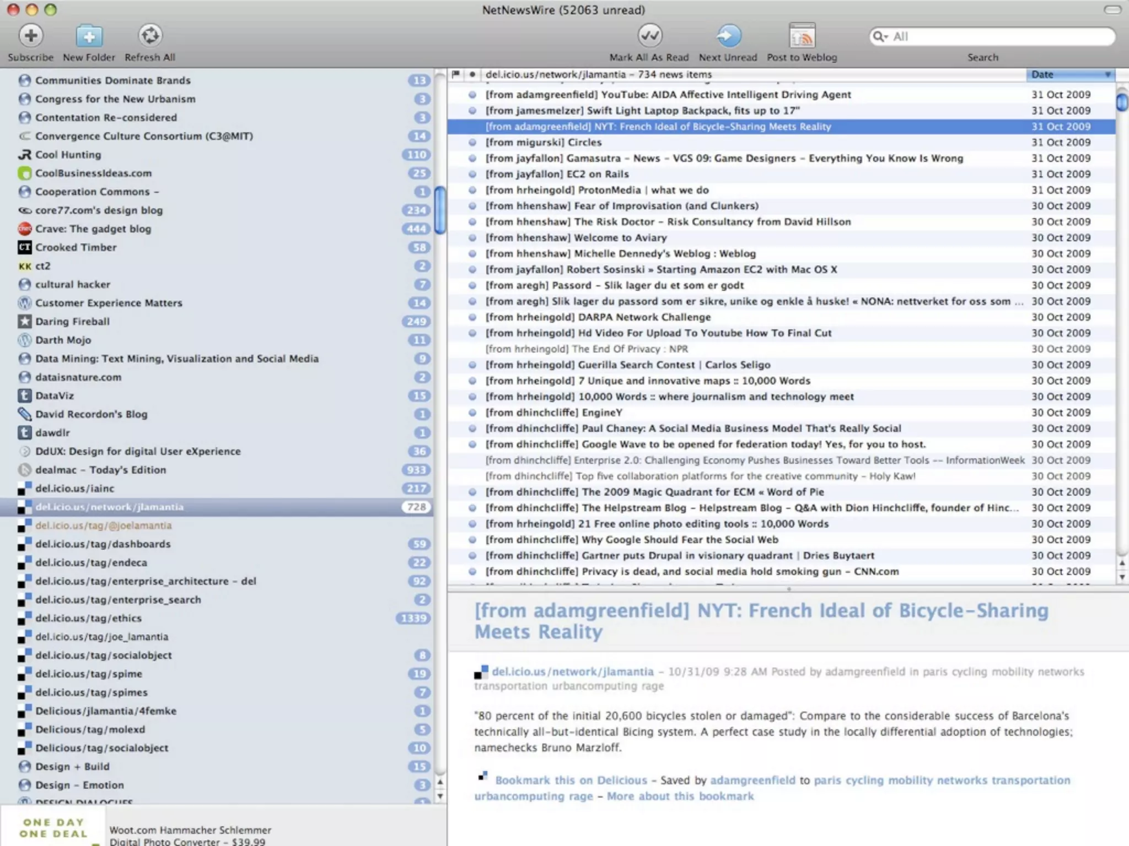Open the search scope magnifier dropdown

pyautogui.click(x=880, y=37)
